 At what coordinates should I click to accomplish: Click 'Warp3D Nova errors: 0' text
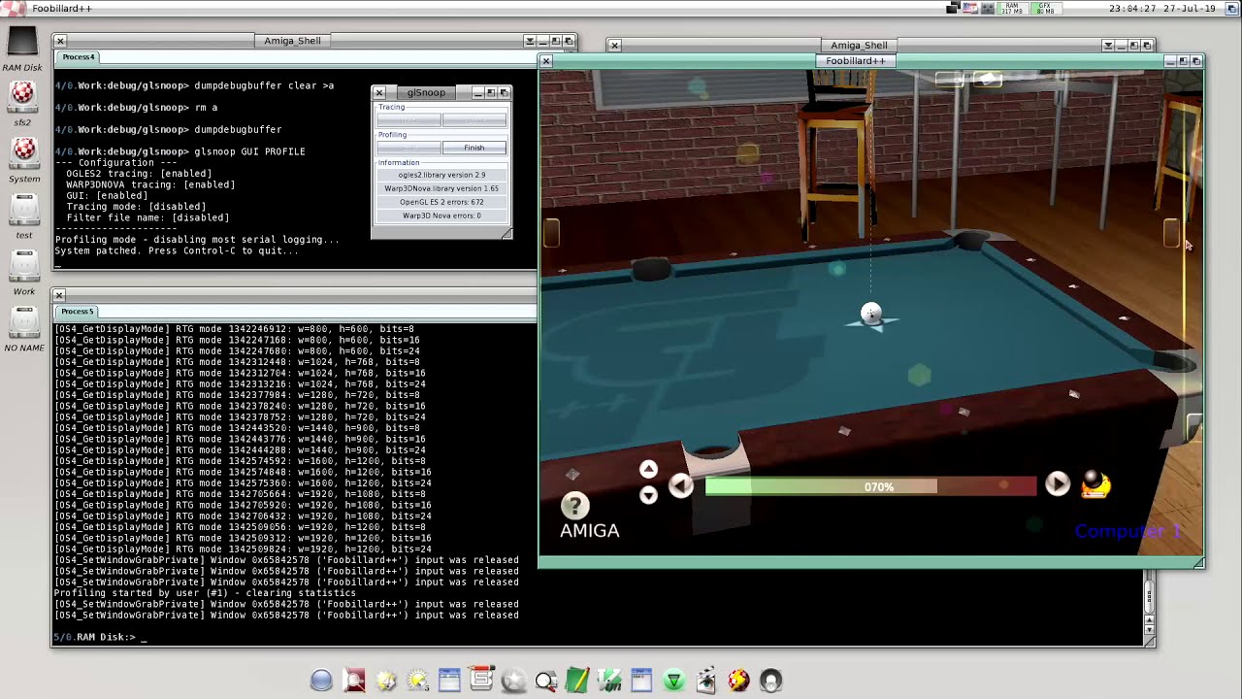click(x=441, y=216)
